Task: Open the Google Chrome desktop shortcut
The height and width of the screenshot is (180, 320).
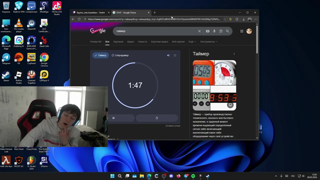Action: coord(44,60)
